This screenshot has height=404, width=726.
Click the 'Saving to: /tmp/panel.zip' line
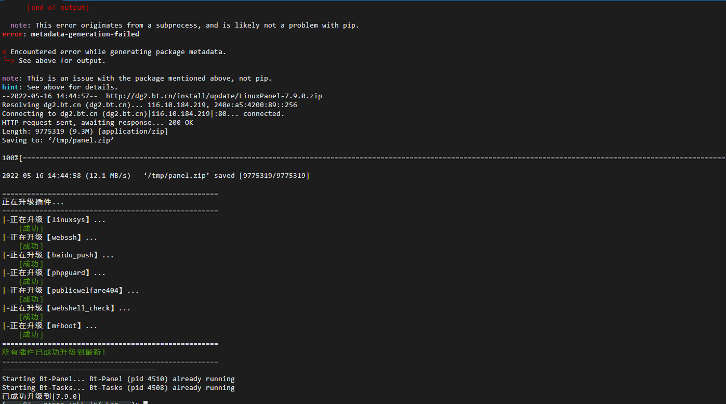[58, 140]
